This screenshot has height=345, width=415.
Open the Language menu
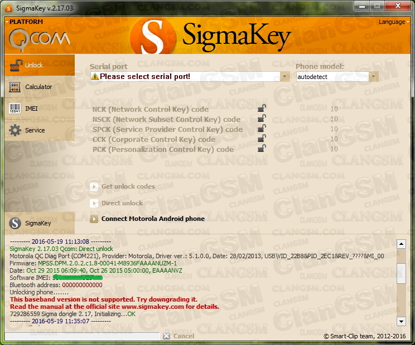394,22
